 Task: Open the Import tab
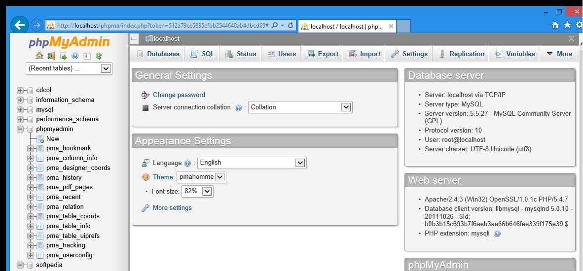click(x=364, y=54)
